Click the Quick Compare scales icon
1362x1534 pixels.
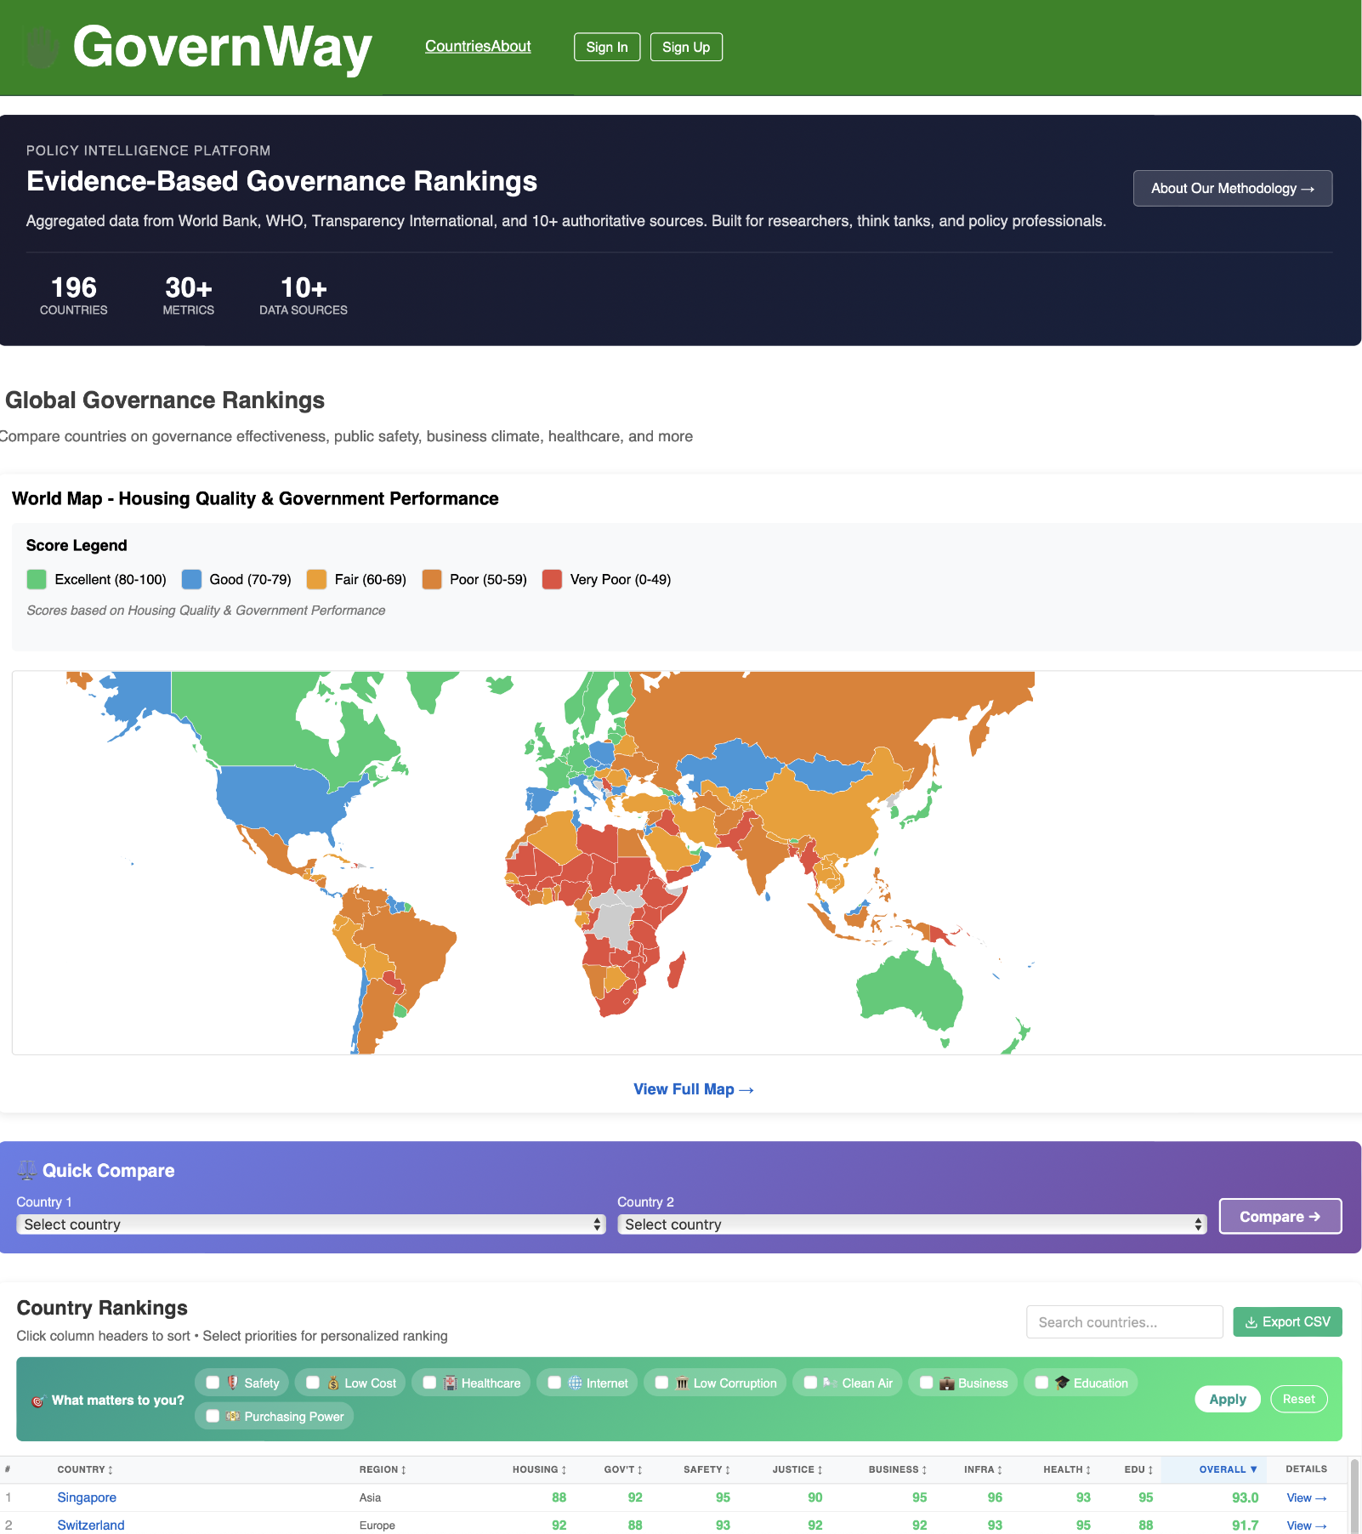point(27,1168)
